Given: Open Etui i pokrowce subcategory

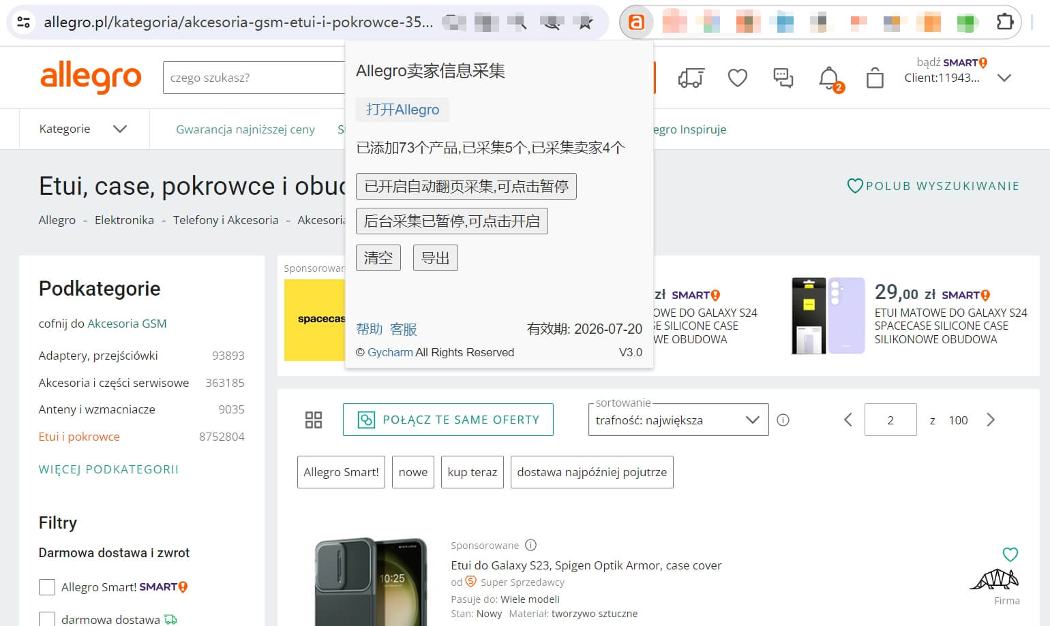Looking at the screenshot, I should [x=79, y=437].
